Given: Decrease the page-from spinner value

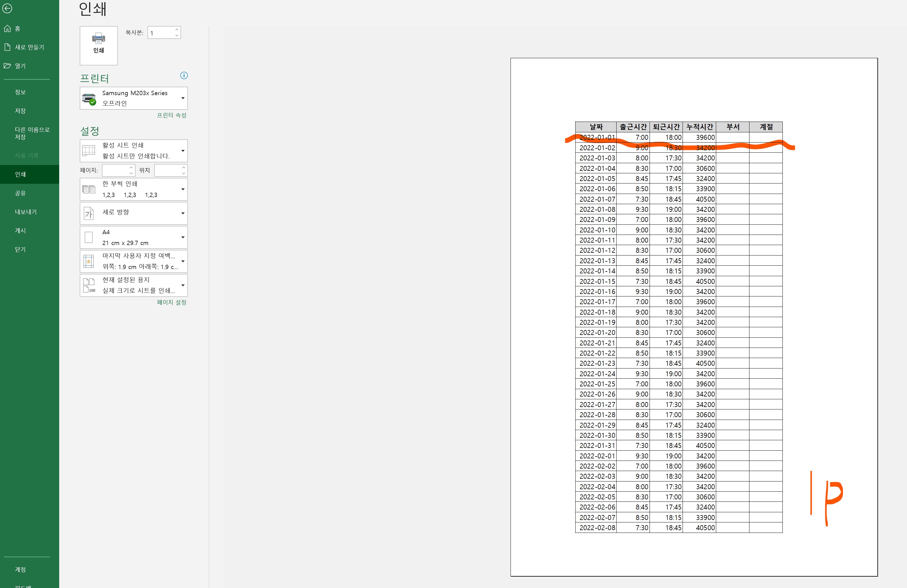Looking at the screenshot, I should click(x=131, y=173).
